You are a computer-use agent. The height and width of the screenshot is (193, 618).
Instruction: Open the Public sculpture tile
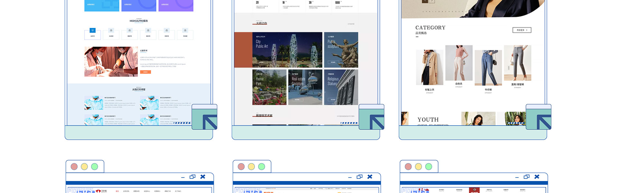tap(341, 50)
